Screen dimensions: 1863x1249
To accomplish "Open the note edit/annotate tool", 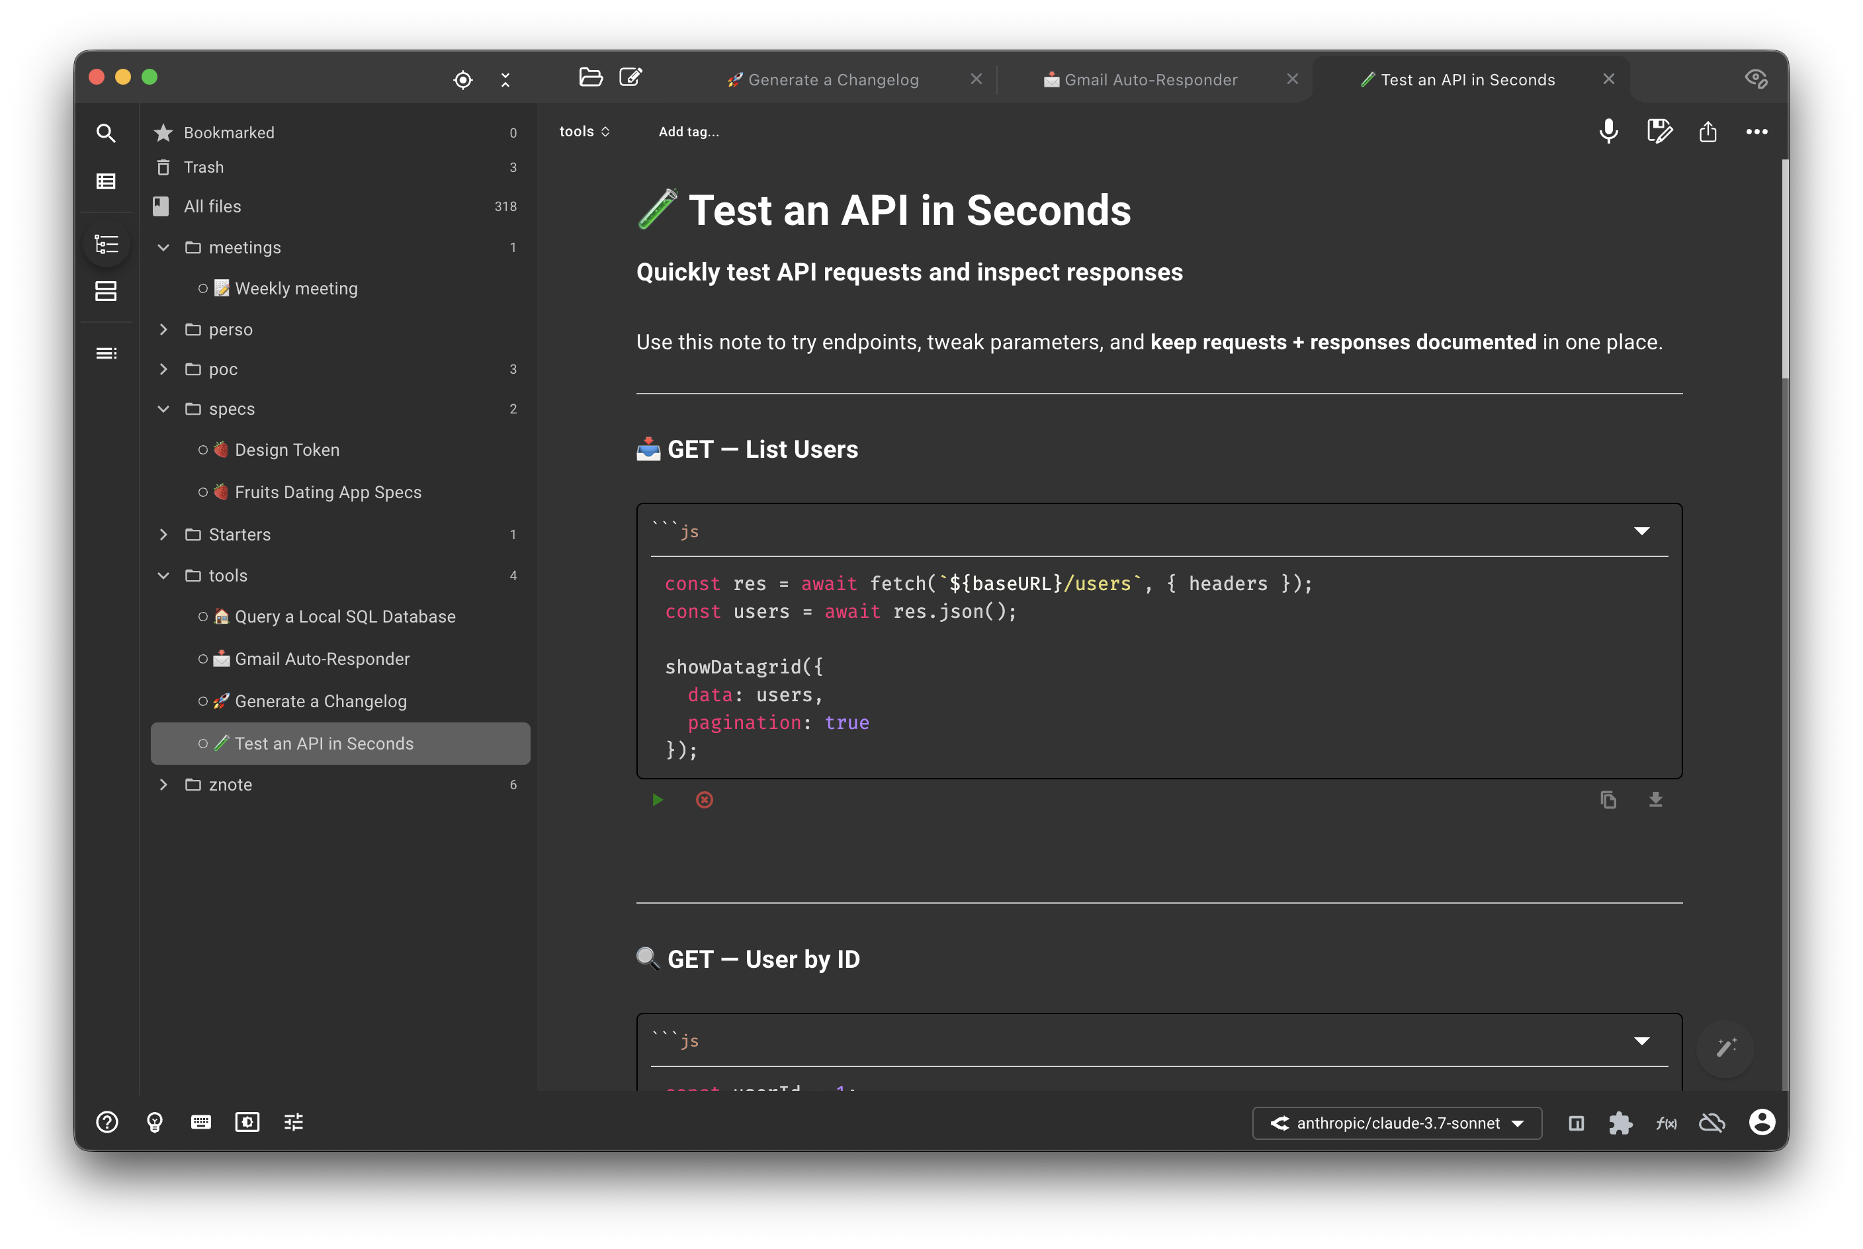I will click(1659, 132).
